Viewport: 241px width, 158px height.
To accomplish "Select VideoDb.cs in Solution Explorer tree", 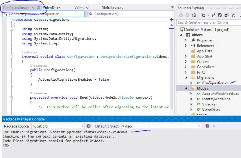I will [211, 110].
